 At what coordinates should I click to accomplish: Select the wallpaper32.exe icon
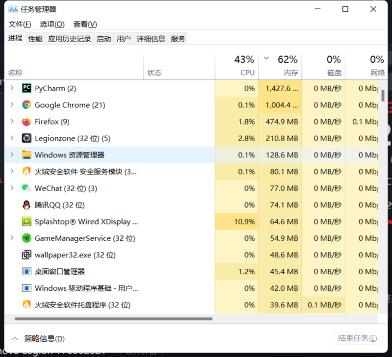(26, 255)
